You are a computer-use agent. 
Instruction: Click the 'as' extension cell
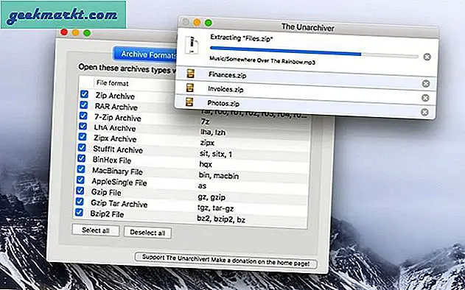[x=202, y=186]
